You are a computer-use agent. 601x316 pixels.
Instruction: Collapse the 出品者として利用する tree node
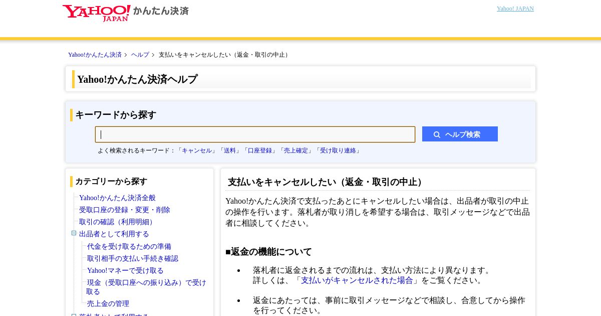[x=74, y=233]
